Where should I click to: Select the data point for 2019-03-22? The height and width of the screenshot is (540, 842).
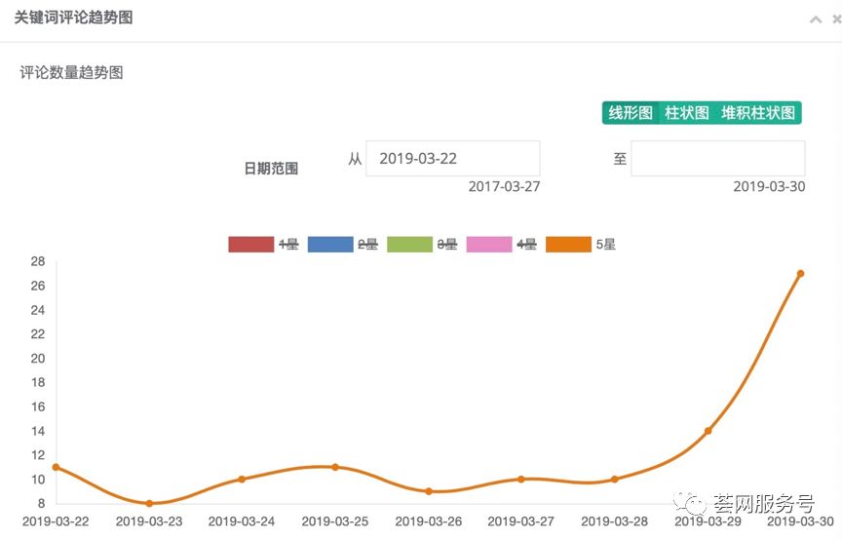(56, 467)
